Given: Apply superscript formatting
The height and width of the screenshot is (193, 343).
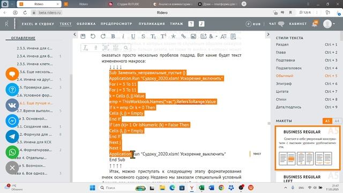Looking at the screenshot, I should (x=163, y=36).
